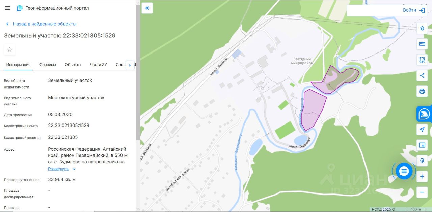Activate the area selection search tool
Viewport: 432px width, 212px height.
[x=422, y=60]
